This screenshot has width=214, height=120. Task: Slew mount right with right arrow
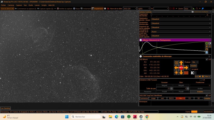[186, 68]
